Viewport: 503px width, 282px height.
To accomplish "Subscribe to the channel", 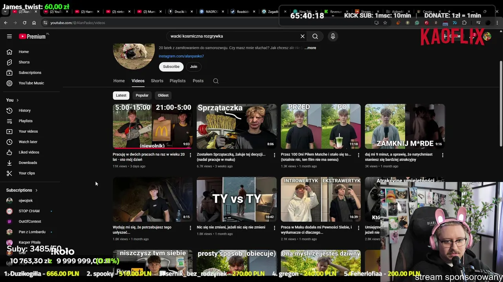I will (x=171, y=67).
